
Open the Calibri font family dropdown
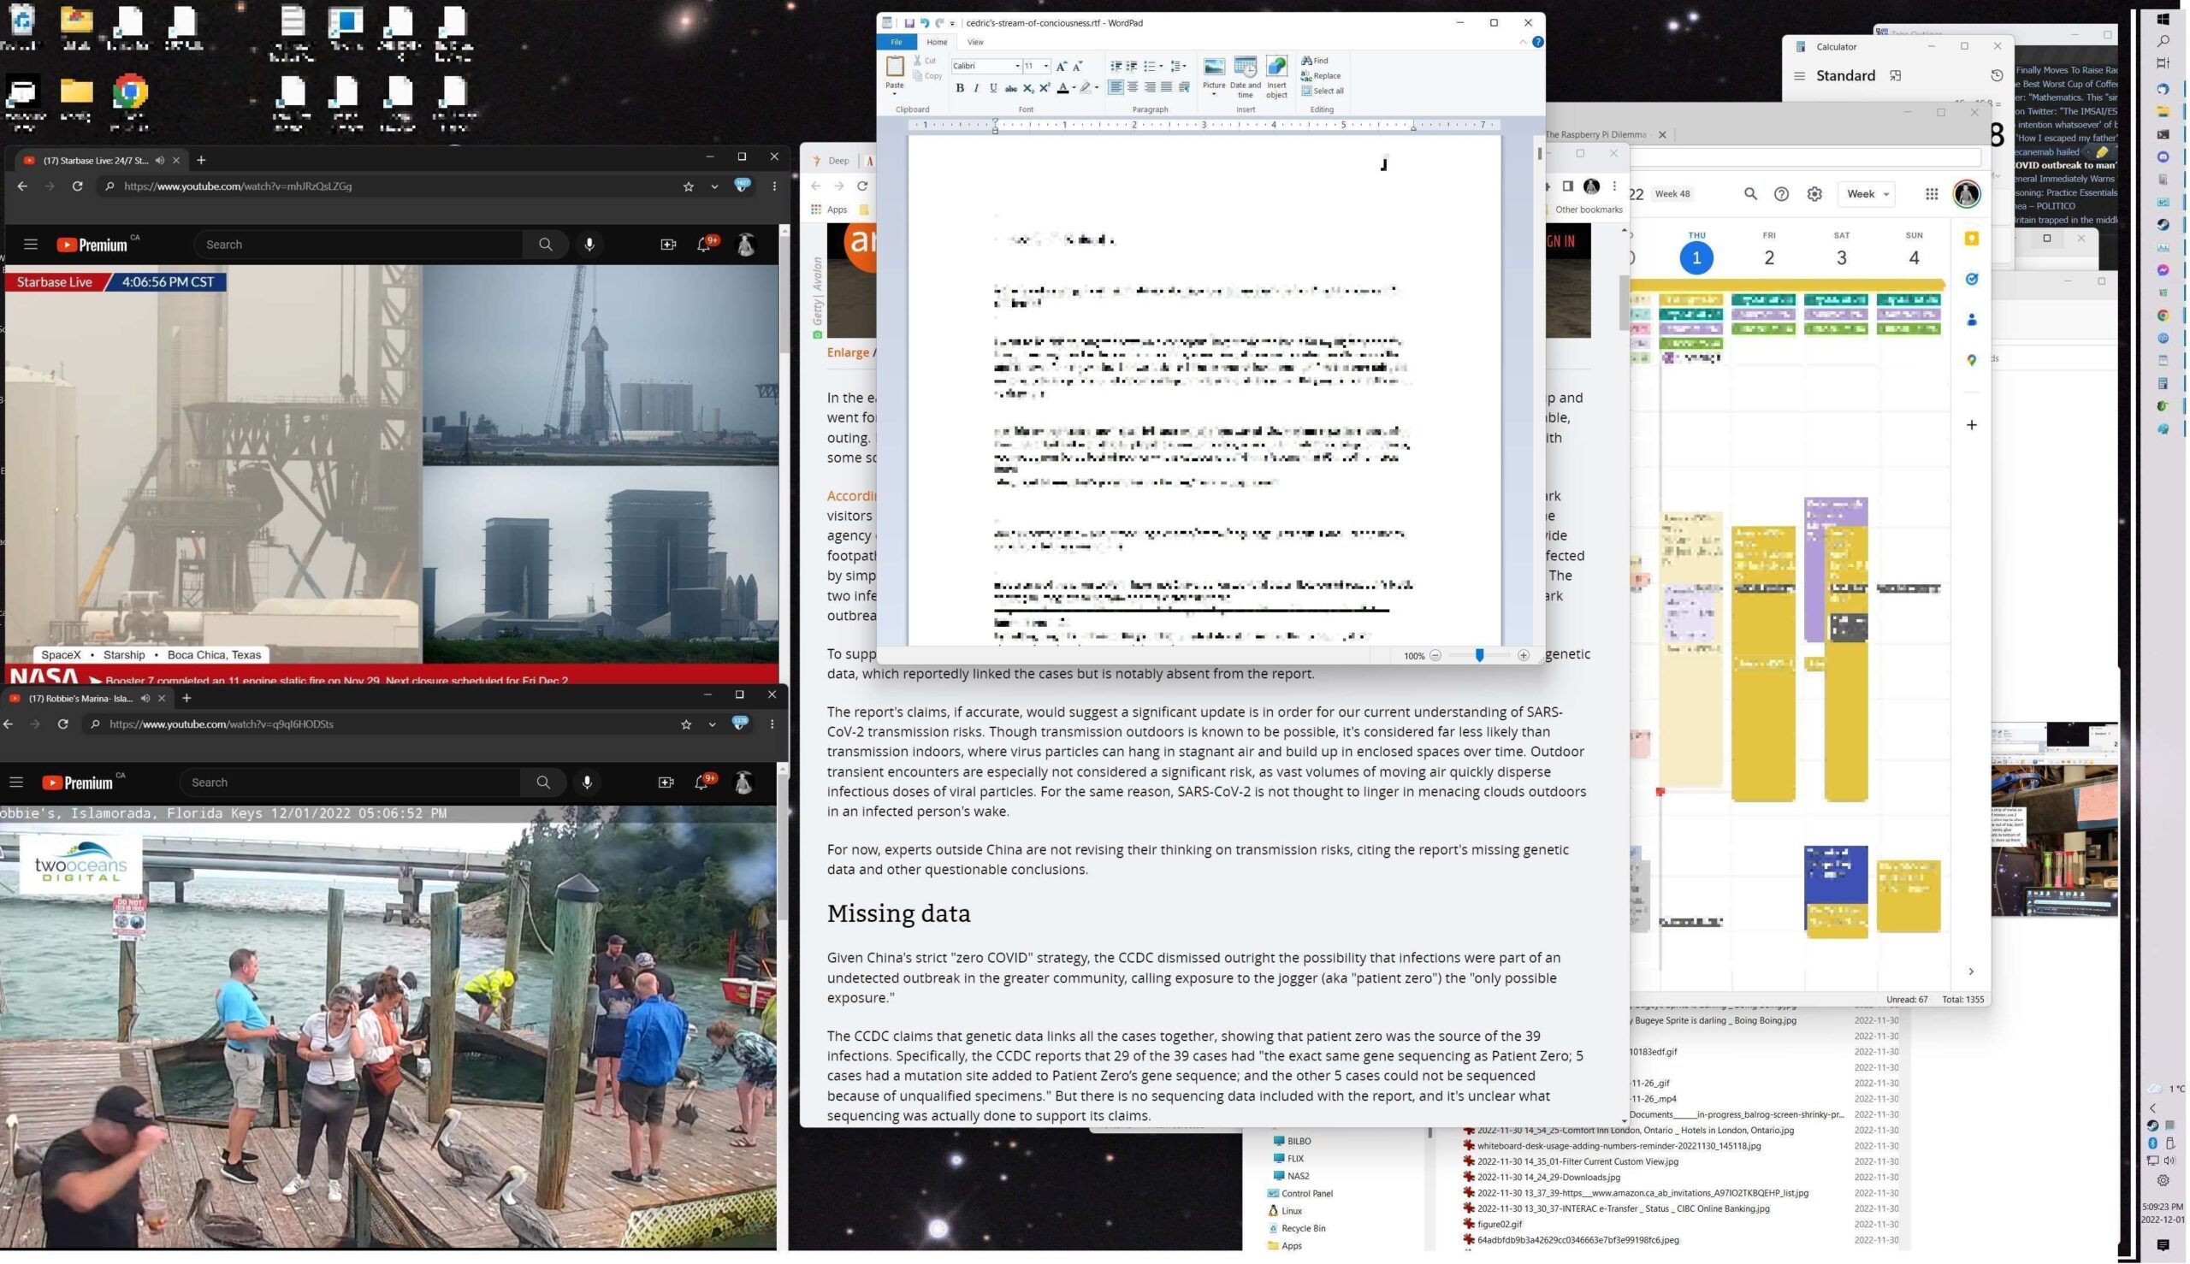point(1017,66)
